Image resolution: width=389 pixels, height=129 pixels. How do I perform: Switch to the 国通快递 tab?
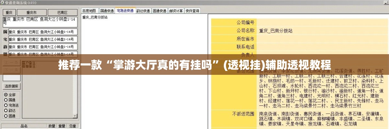107,11
